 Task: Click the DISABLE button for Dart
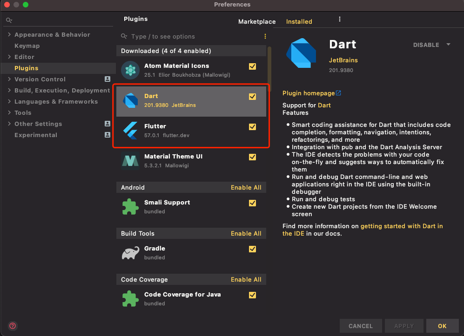tap(426, 45)
